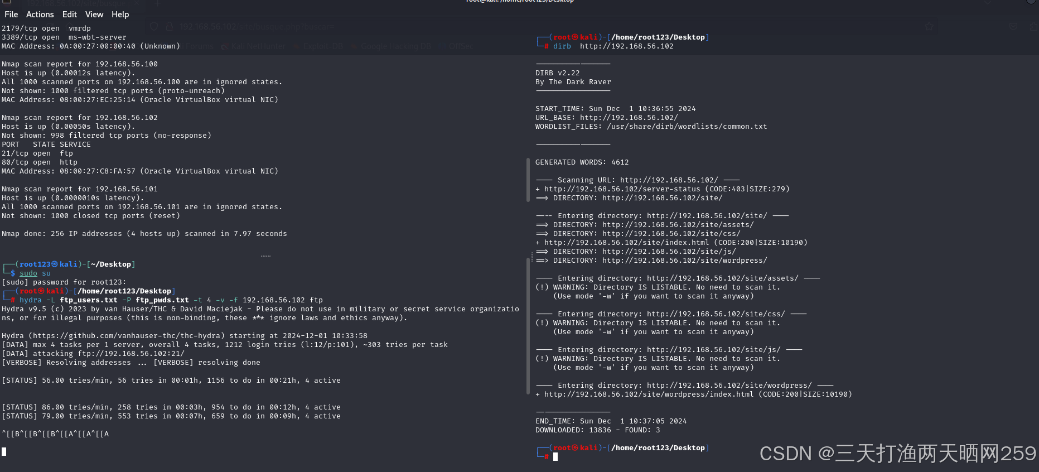Click 'Nmap scan report for 192.168.56.101'
1039x472 pixels.
(80, 189)
